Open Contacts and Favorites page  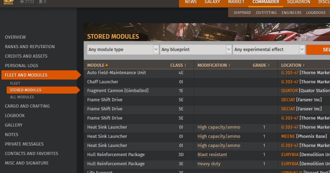tap(32, 154)
